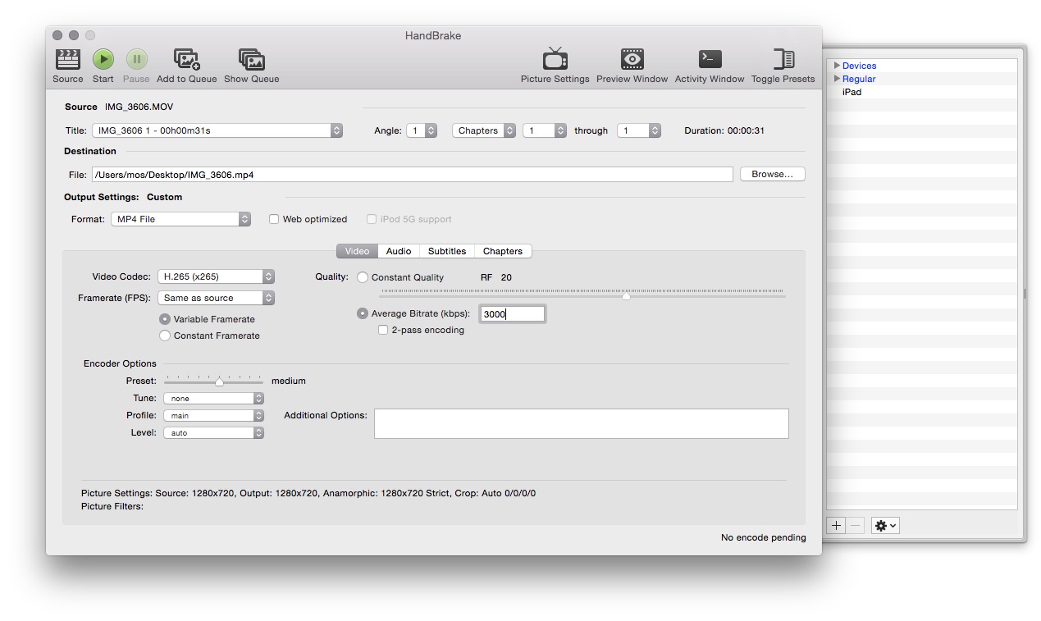This screenshot has height=621, width=1041.
Task: Open the presets gear action menu
Action: click(x=885, y=526)
